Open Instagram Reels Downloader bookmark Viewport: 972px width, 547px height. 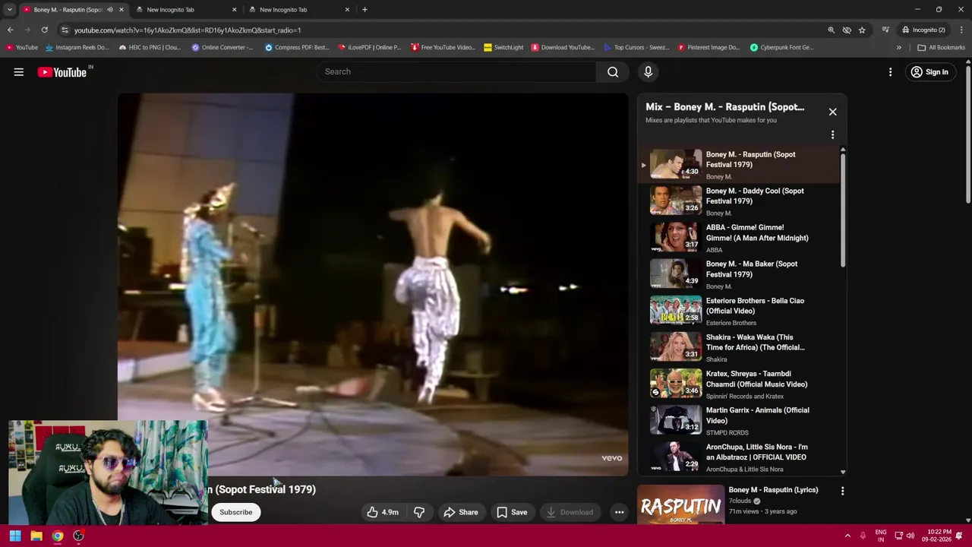coord(77,47)
